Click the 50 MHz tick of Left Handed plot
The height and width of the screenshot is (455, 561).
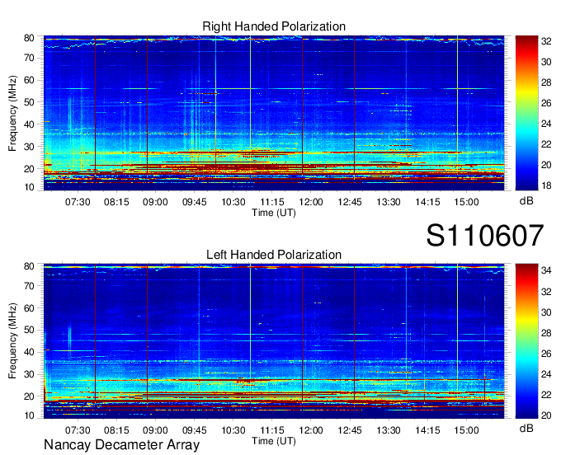[x=29, y=330]
